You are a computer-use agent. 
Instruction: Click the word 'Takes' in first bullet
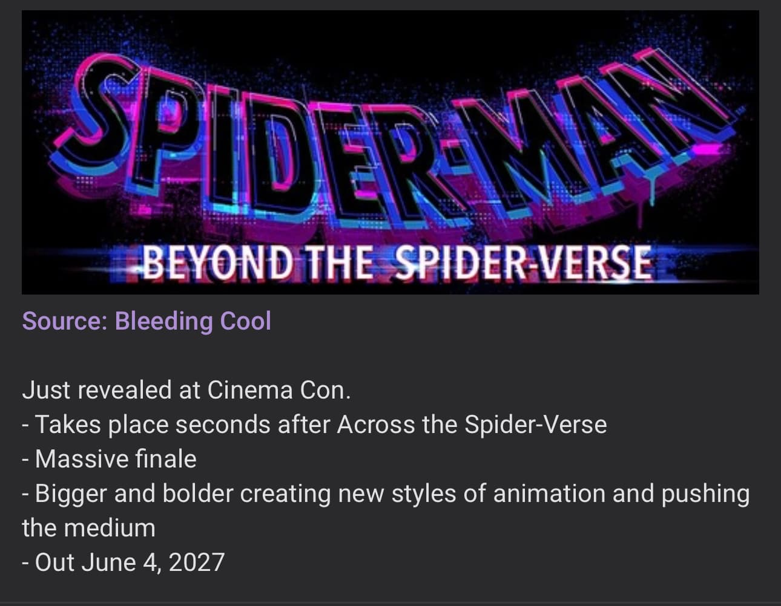pyautogui.click(x=68, y=425)
